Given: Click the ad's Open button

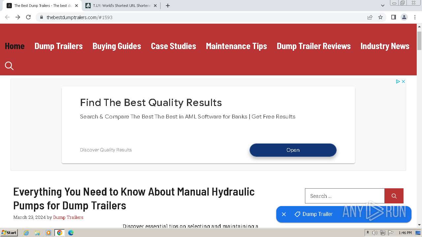Looking at the screenshot, I should [x=293, y=150].
